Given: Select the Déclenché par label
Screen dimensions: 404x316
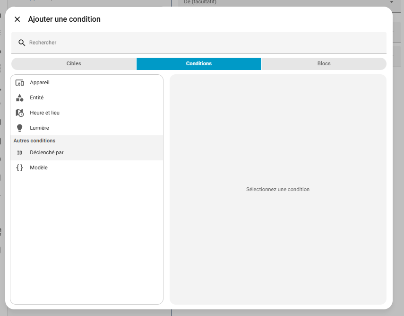Looking at the screenshot, I should (x=47, y=153).
